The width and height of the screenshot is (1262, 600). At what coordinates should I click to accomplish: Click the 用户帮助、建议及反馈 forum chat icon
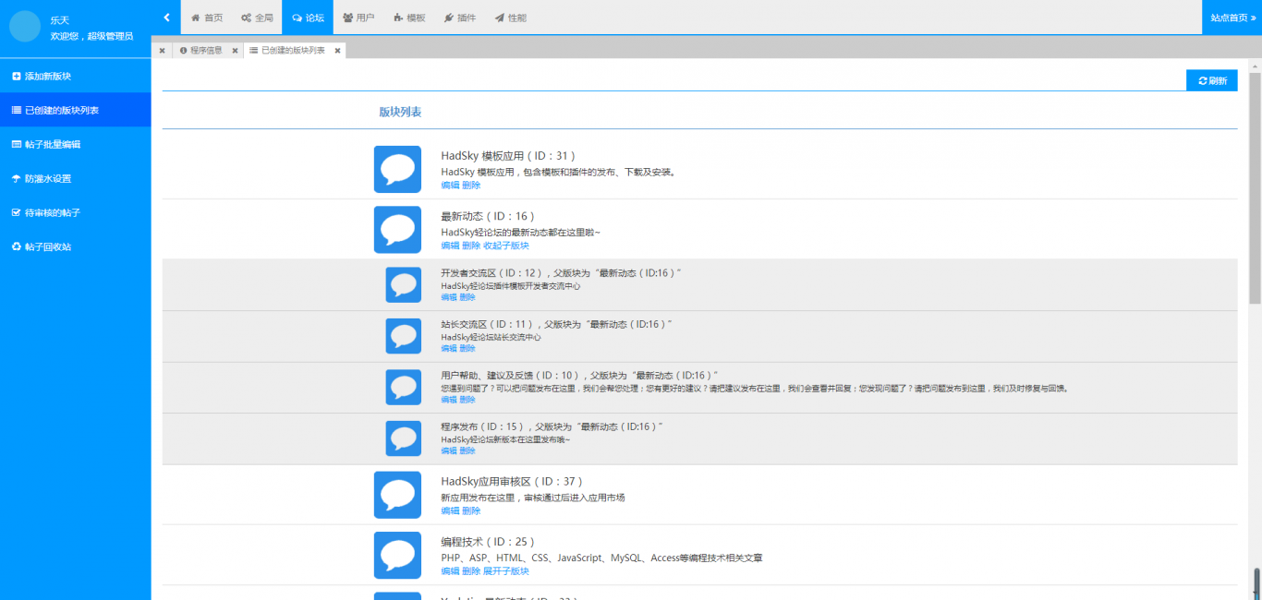coord(404,387)
